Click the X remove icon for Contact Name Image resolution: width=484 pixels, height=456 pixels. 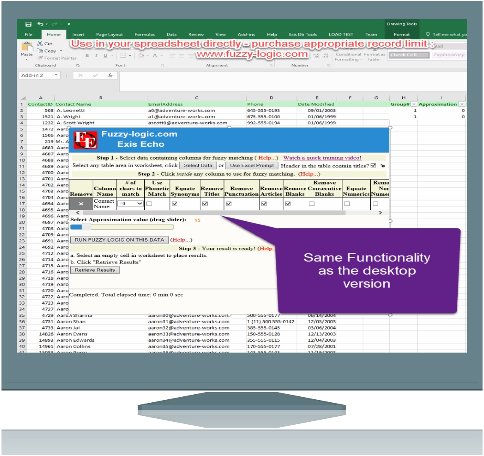pyautogui.click(x=81, y=203)
